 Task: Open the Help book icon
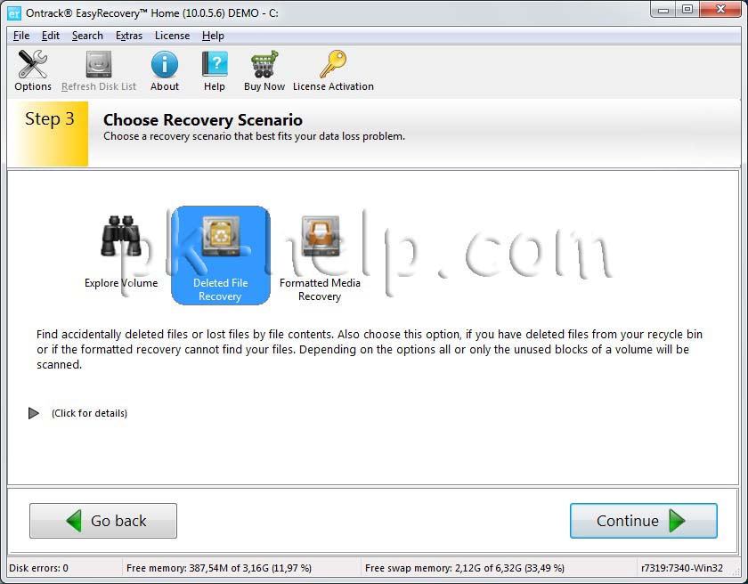tap(215, 64)
